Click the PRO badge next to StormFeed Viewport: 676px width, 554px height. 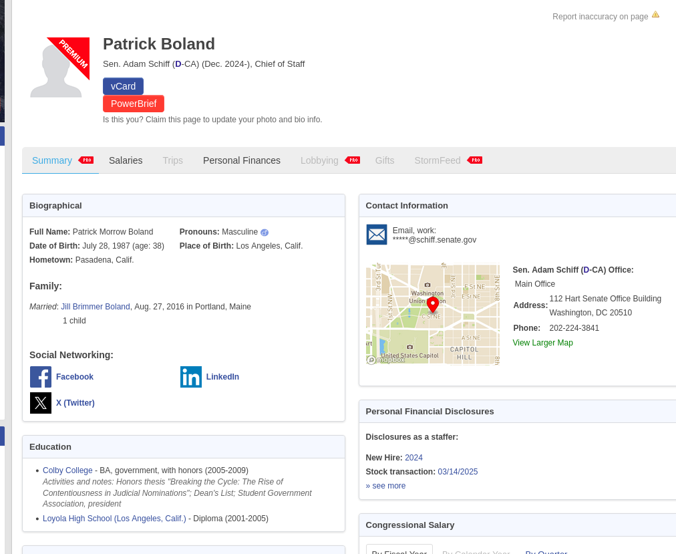[475, 160]
